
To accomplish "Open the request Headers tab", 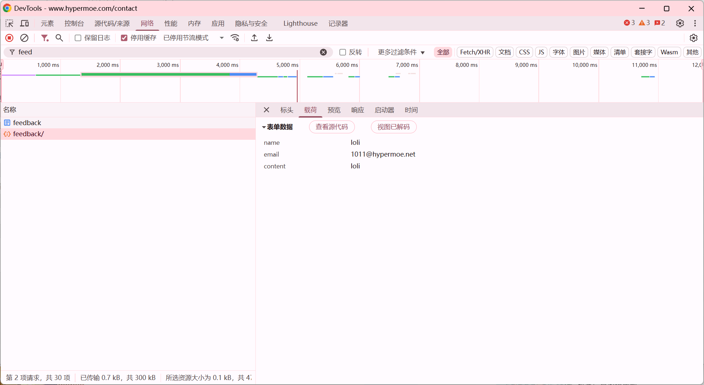I will tap(287, 110).
